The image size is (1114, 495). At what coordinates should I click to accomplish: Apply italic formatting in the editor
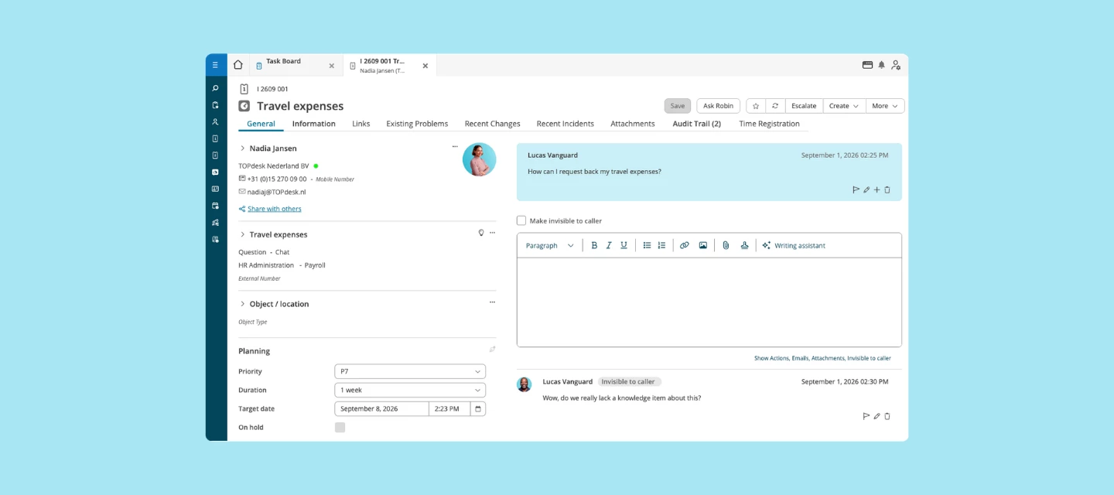tap(609, 245)
